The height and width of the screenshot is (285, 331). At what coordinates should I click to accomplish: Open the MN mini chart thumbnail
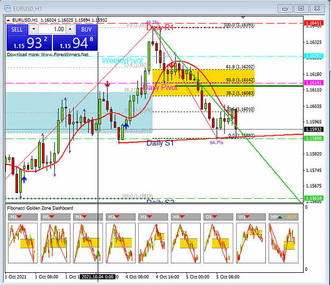[x=283, y=243]
